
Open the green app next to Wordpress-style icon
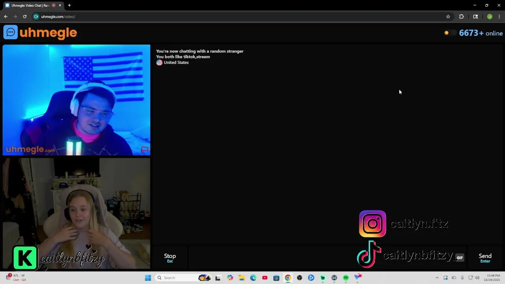click(x=323, y=278)
